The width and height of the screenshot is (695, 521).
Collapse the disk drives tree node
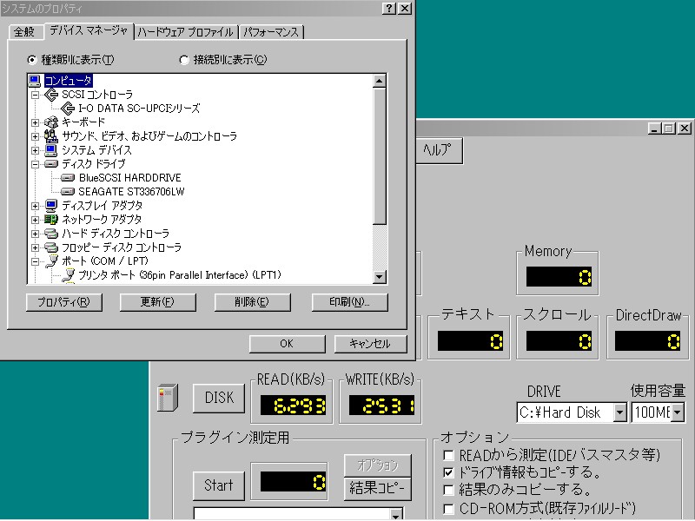pos(36,164)
